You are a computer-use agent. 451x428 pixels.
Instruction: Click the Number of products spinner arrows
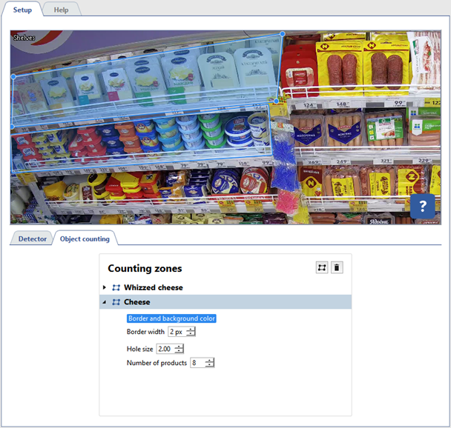[x=210, y=363]
